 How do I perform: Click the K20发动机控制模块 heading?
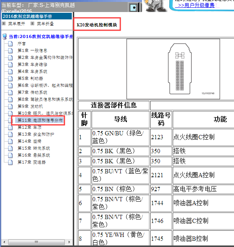[97, 25]
